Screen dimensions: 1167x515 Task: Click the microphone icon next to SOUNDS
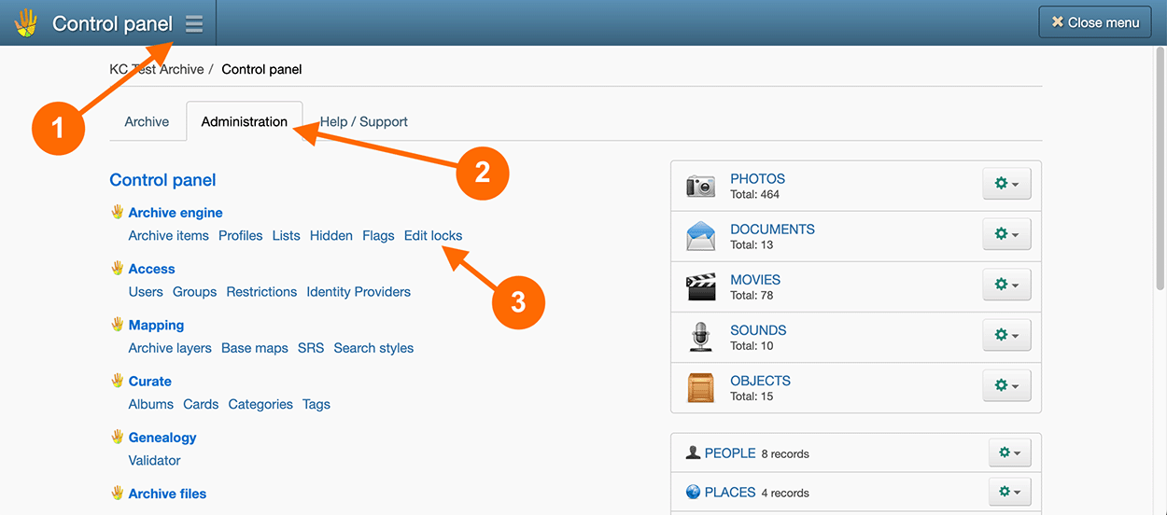click(700, 337)
